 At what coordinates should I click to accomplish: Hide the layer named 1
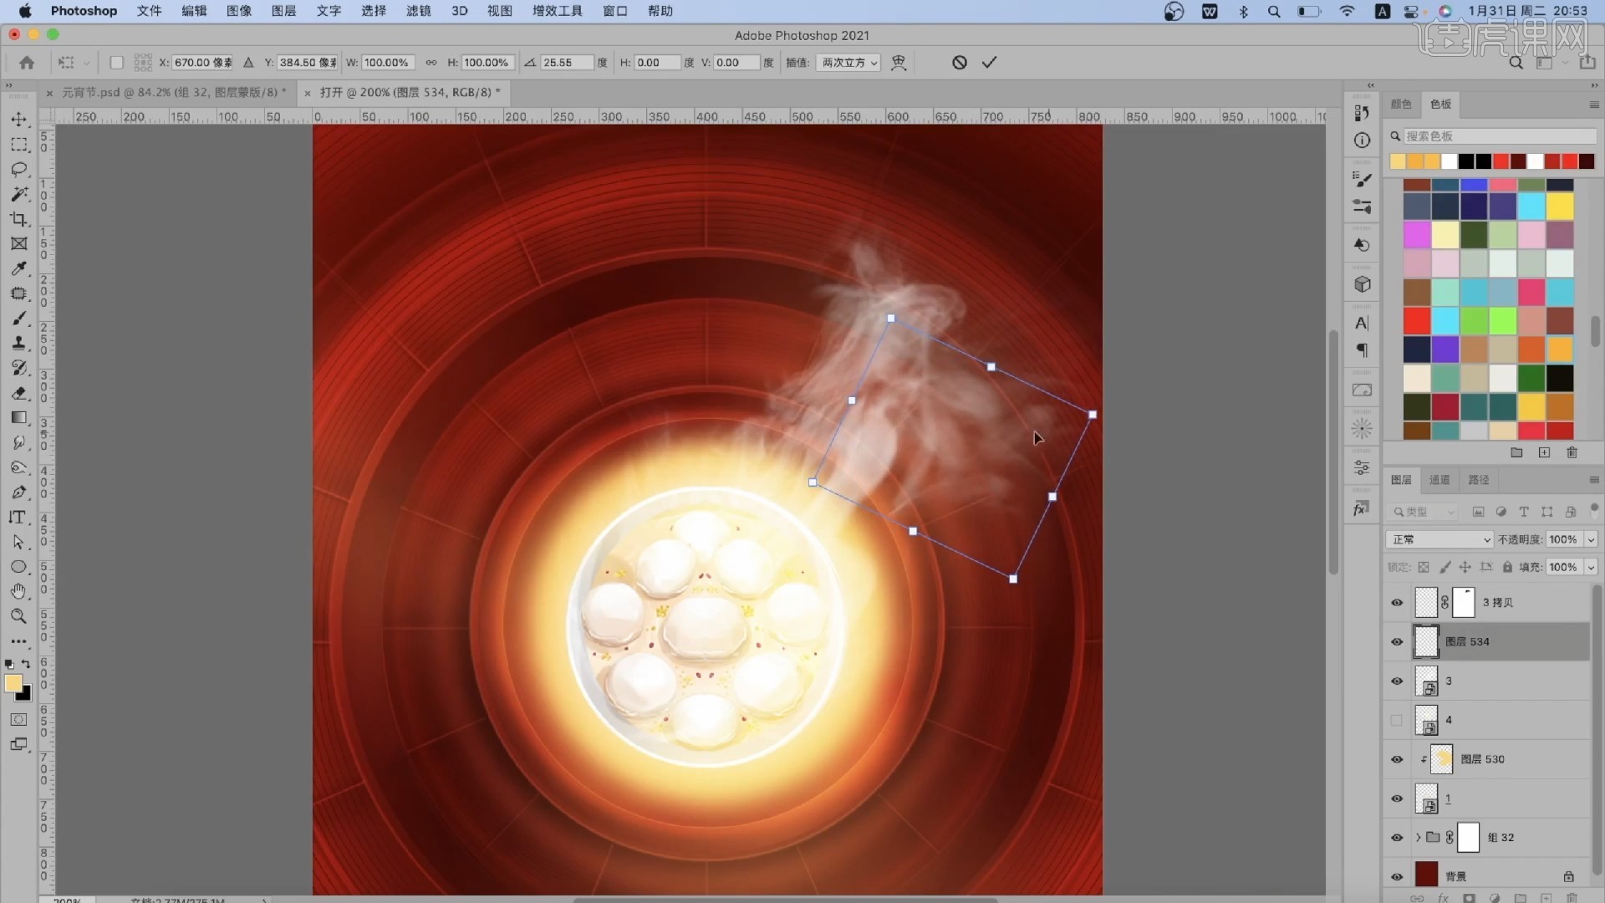pos(1397,798)
